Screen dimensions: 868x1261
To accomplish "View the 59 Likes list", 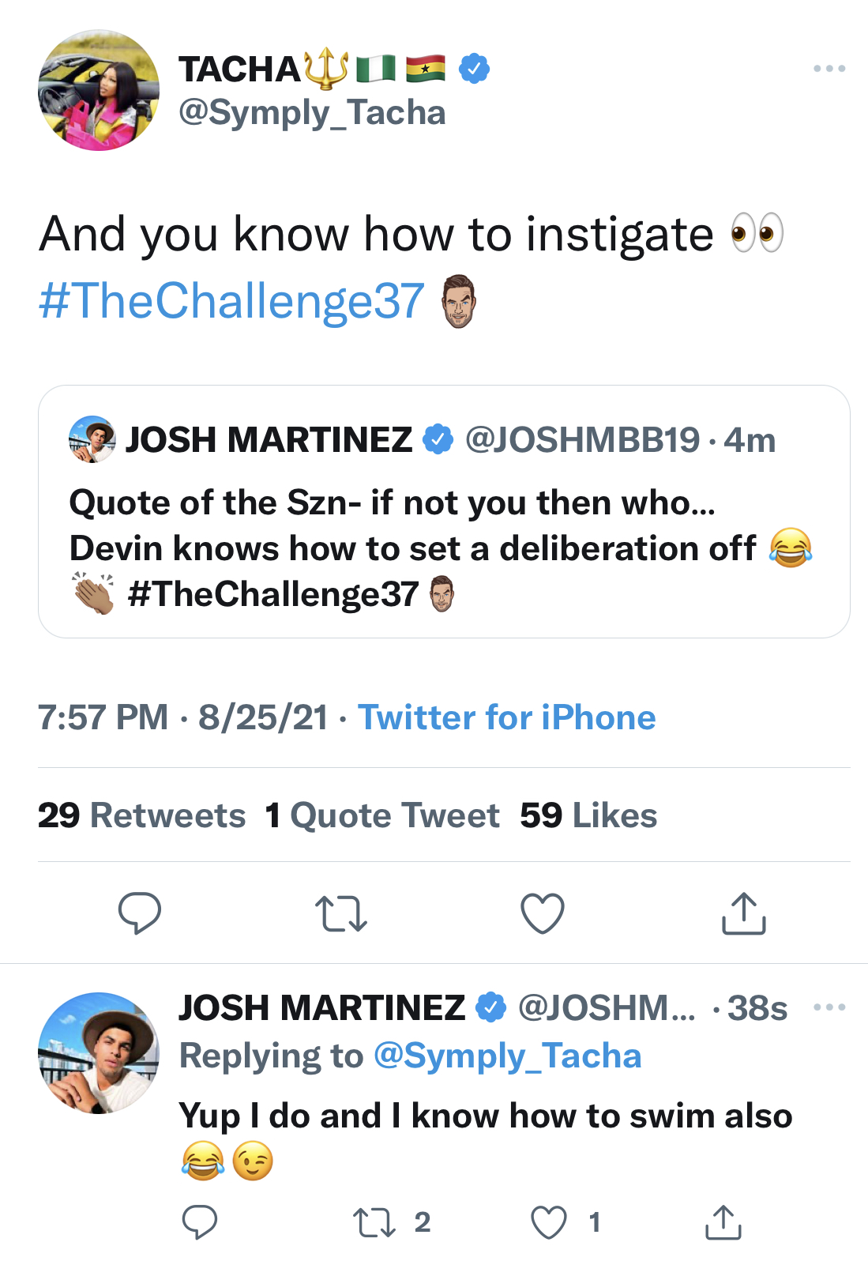I will 588,815.
